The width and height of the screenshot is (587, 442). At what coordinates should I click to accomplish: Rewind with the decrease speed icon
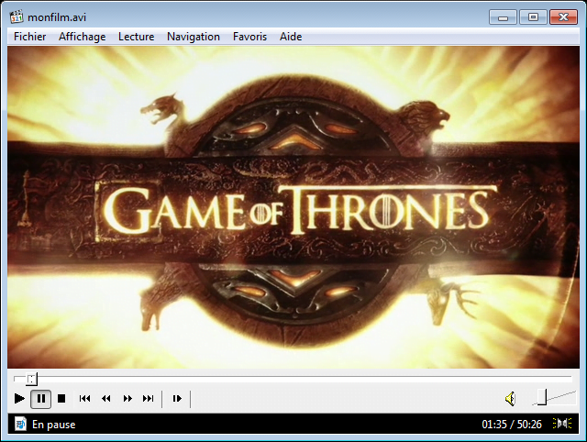pos(106,398)
